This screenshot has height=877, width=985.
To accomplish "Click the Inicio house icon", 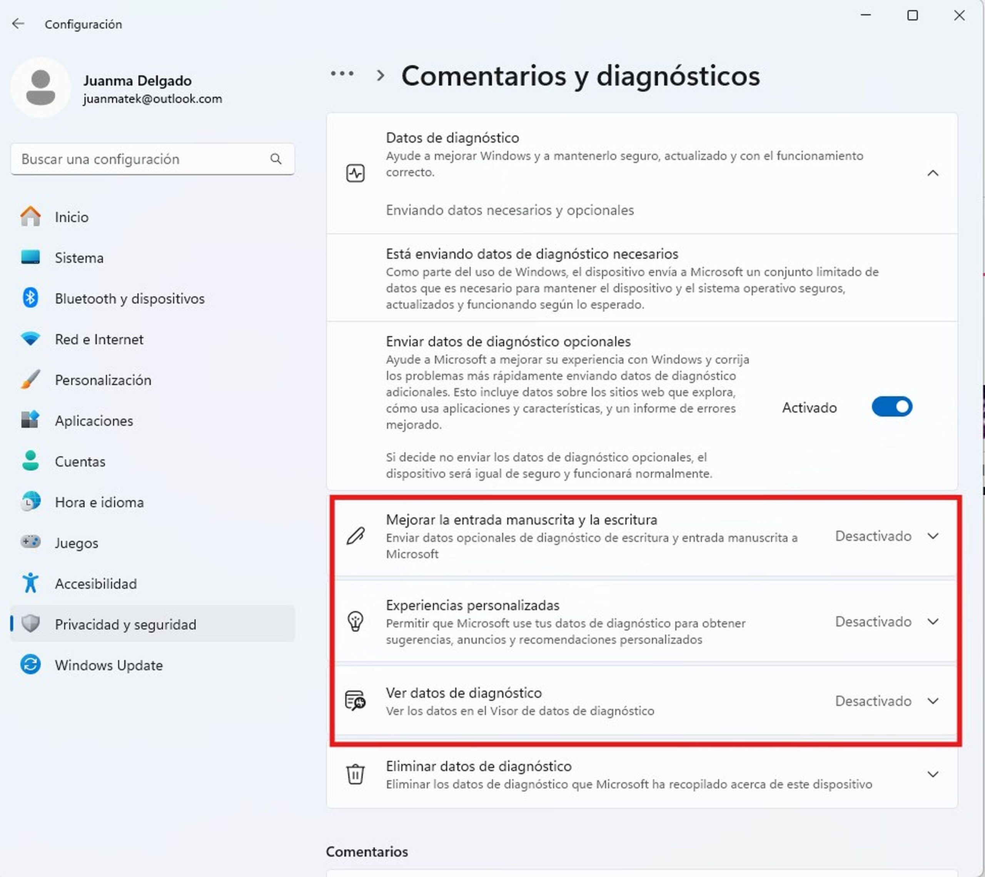I will 30,216.
